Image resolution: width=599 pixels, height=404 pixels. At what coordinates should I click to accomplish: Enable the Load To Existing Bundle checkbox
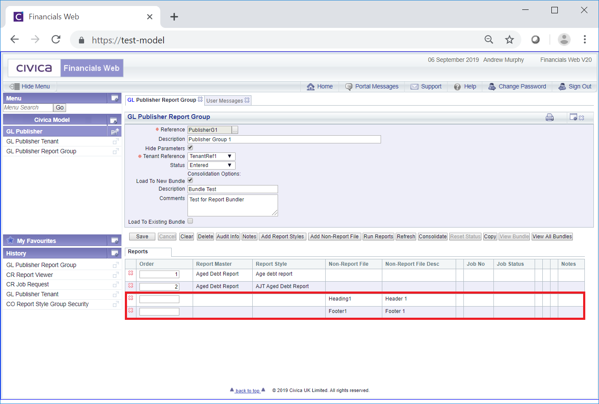click(190, 221)
